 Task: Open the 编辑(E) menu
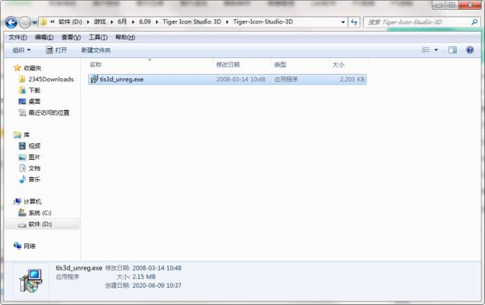(44, 37)
